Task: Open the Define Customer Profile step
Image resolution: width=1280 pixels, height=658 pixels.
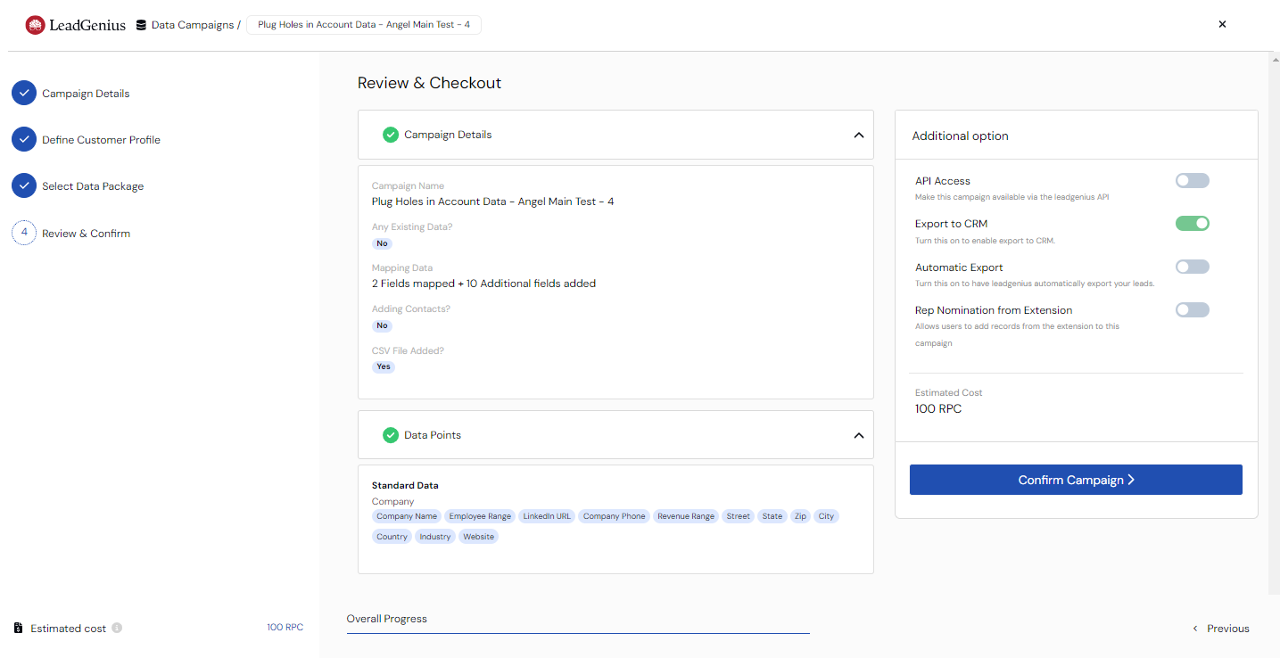Action: click(101, 140)
